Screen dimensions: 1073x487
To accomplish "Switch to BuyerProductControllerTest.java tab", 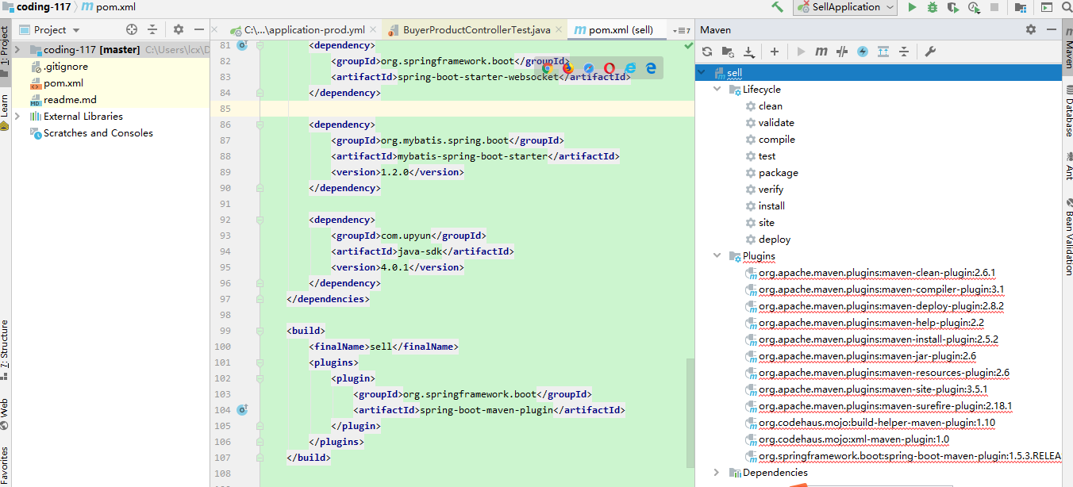I will click(x=476, y=30).
